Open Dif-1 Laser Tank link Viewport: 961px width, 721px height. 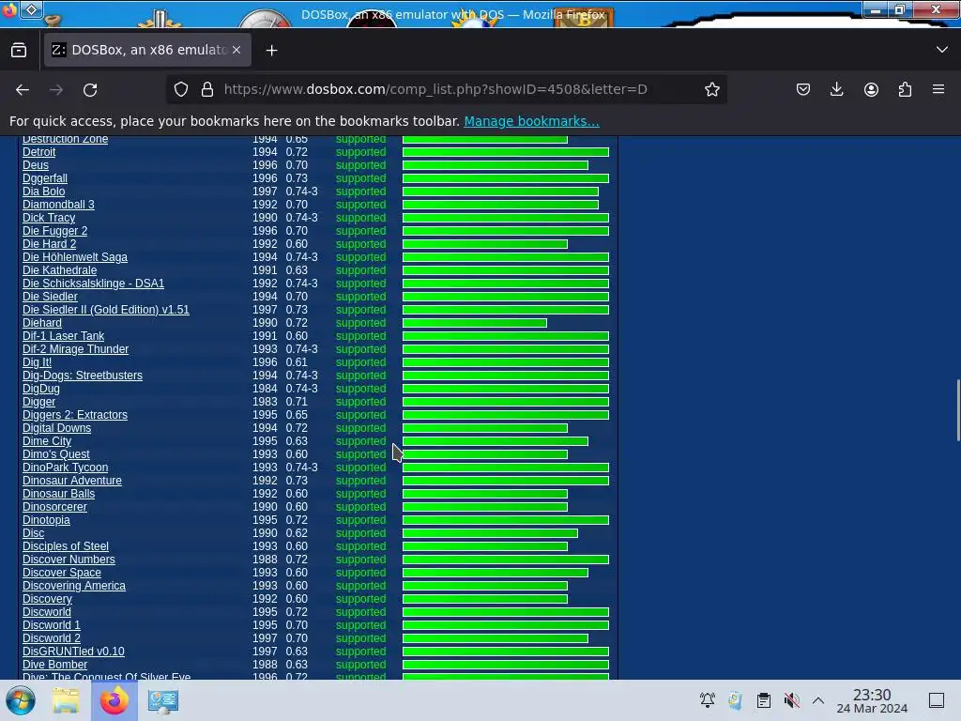pos(63,336)
